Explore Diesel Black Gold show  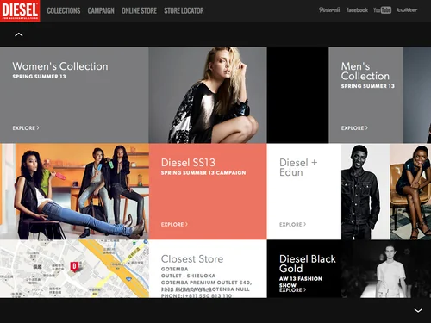(292, 290)
